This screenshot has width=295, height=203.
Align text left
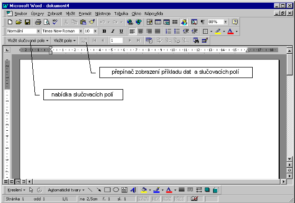pos(132,31)
